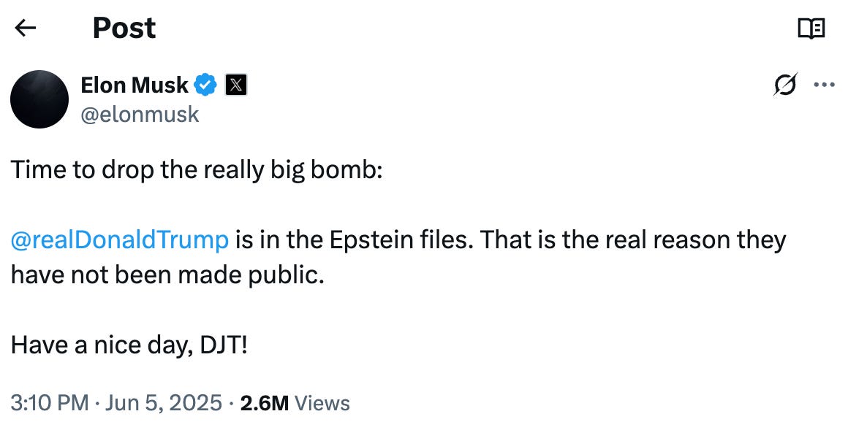Open the Grok explain-post icon
Screen dimensions: 848x441
pyautogui.click(x=785, y=84)
